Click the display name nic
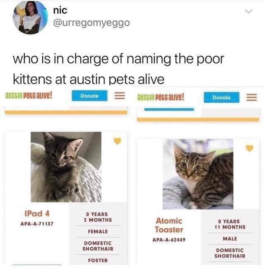 pos(60,10)
